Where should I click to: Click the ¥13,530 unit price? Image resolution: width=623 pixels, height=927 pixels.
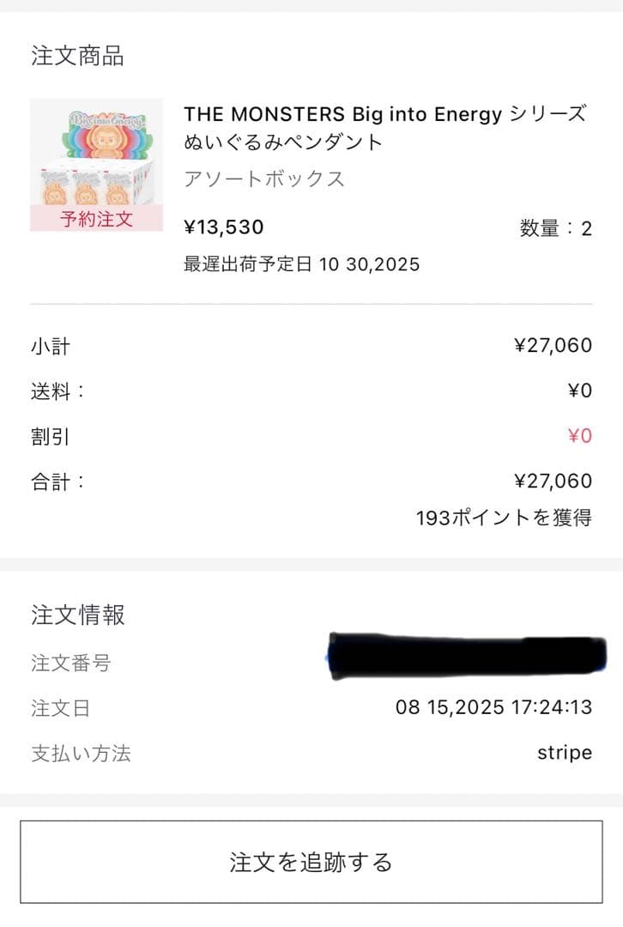pyautogui.click(x=224, y=227)
